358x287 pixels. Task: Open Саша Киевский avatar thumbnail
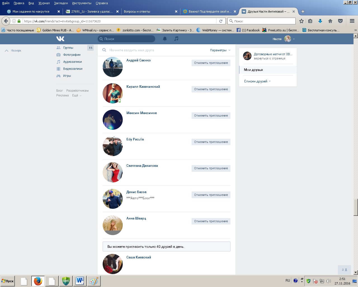(x=113, y=264)
